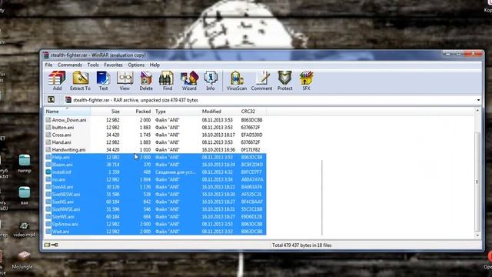Open the Help menu
Screen dimensions: 492x277
[155, 65]
